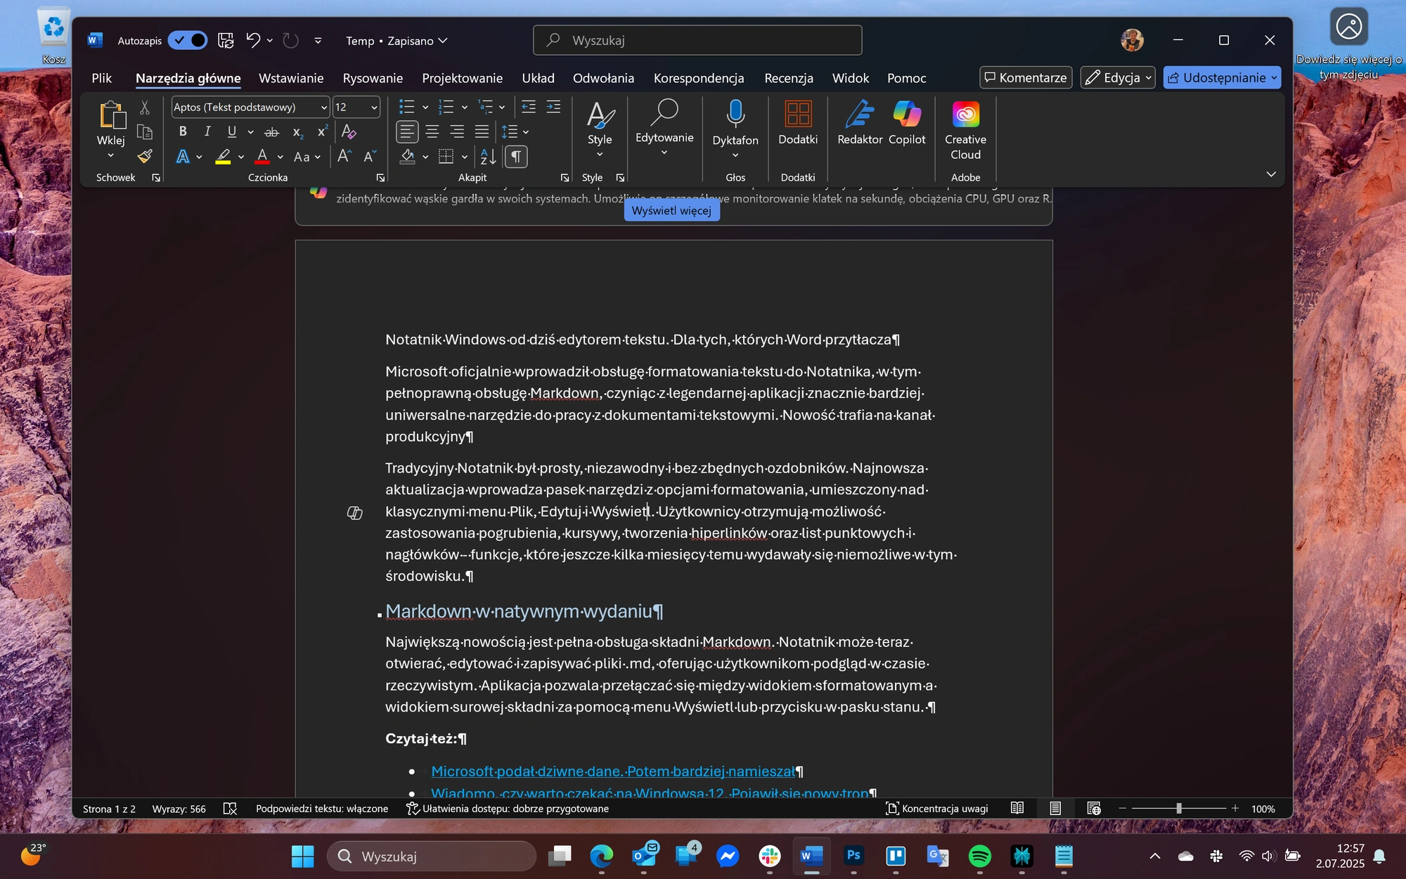Click the zoom slider handle

(x=1179, y=809)
